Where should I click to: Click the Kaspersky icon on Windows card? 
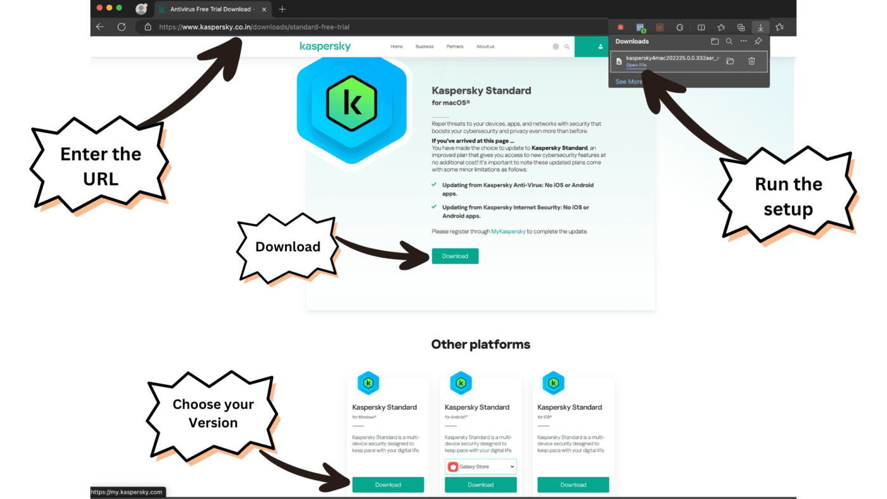click(x=368, y=382)
